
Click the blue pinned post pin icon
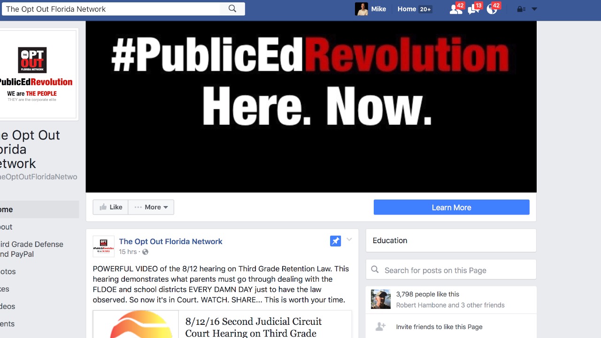point(335,241)
